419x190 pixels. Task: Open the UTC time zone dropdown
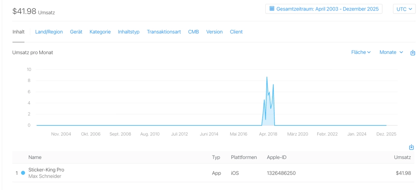coord(404,9)
